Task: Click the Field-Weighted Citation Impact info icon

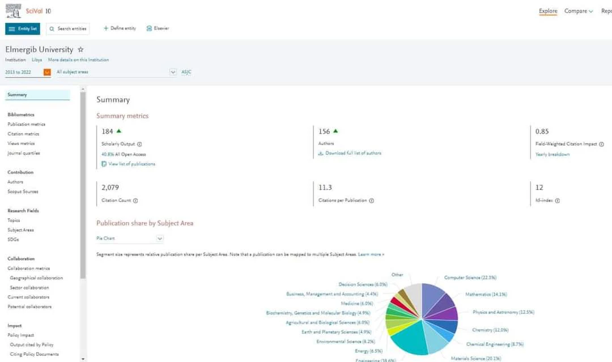Action: (601, 144)
